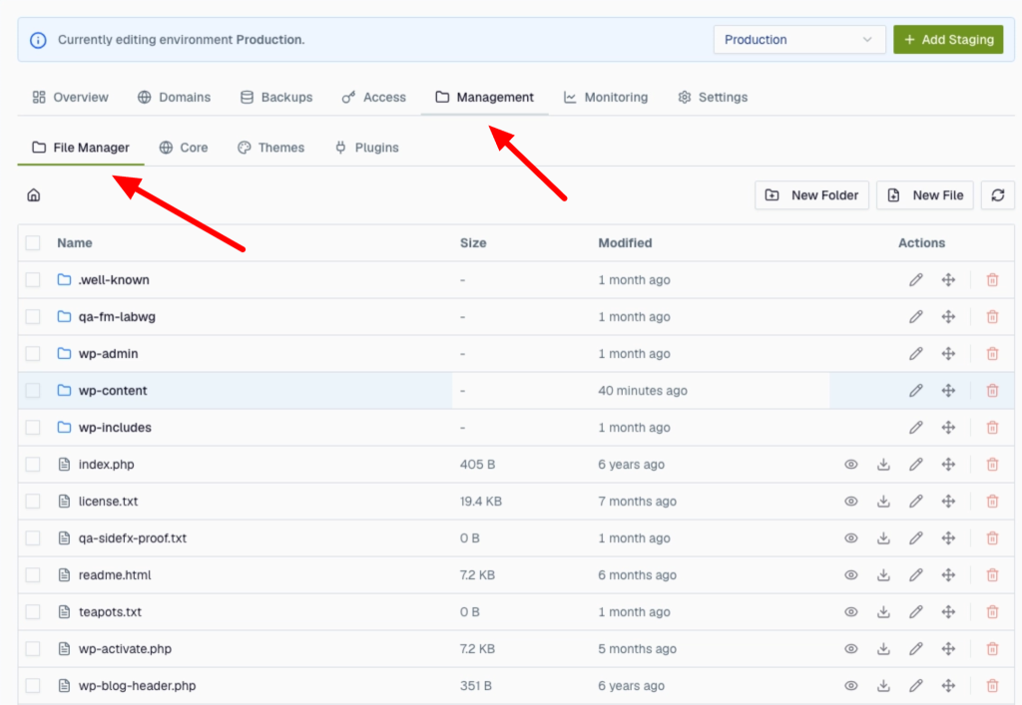Viewport: 1022px width, 705px height.
Task: Check the qa-fm-labwg checkbox
Action: (33, 317)
